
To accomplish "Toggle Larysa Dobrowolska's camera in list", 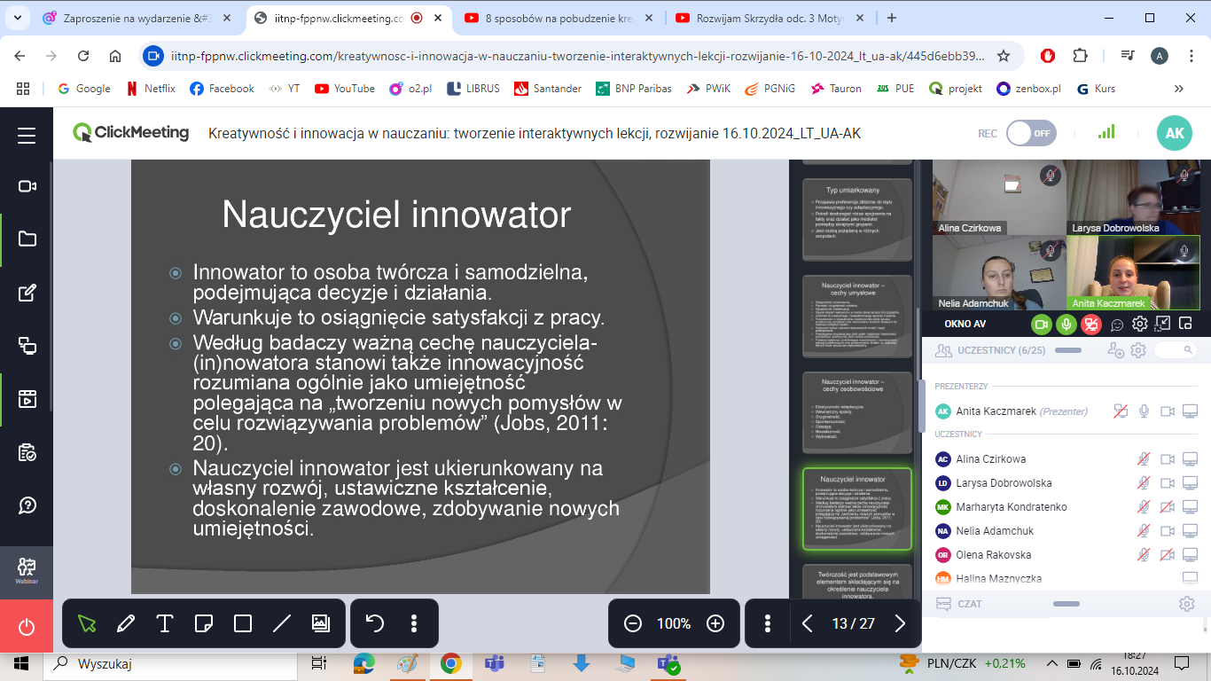I will click(x=1168, y=483).
